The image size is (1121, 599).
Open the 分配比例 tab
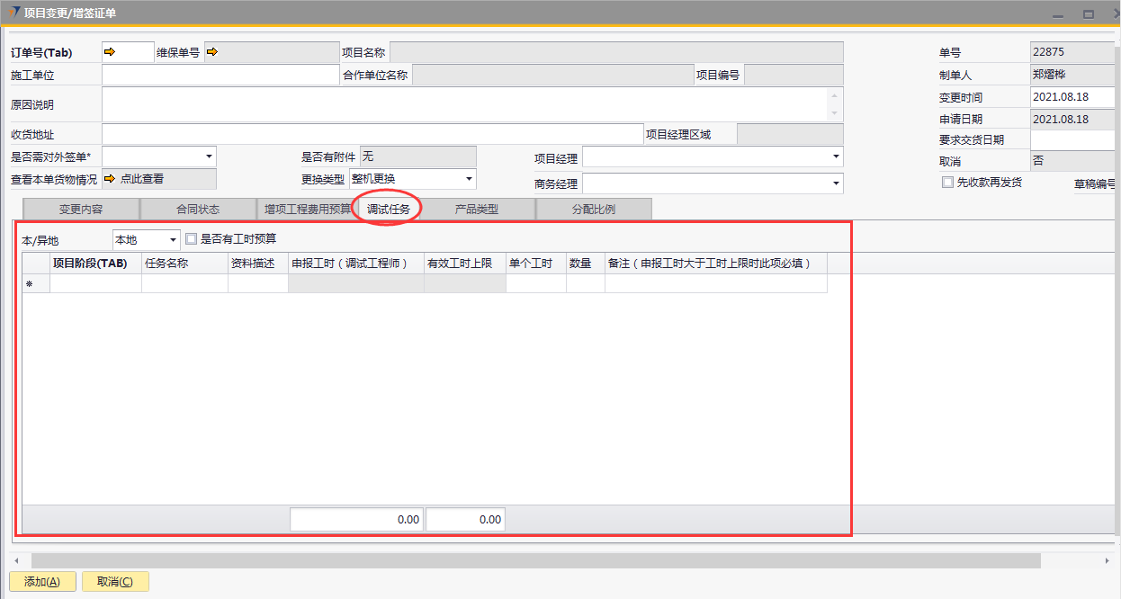click(x=593, y=210)
